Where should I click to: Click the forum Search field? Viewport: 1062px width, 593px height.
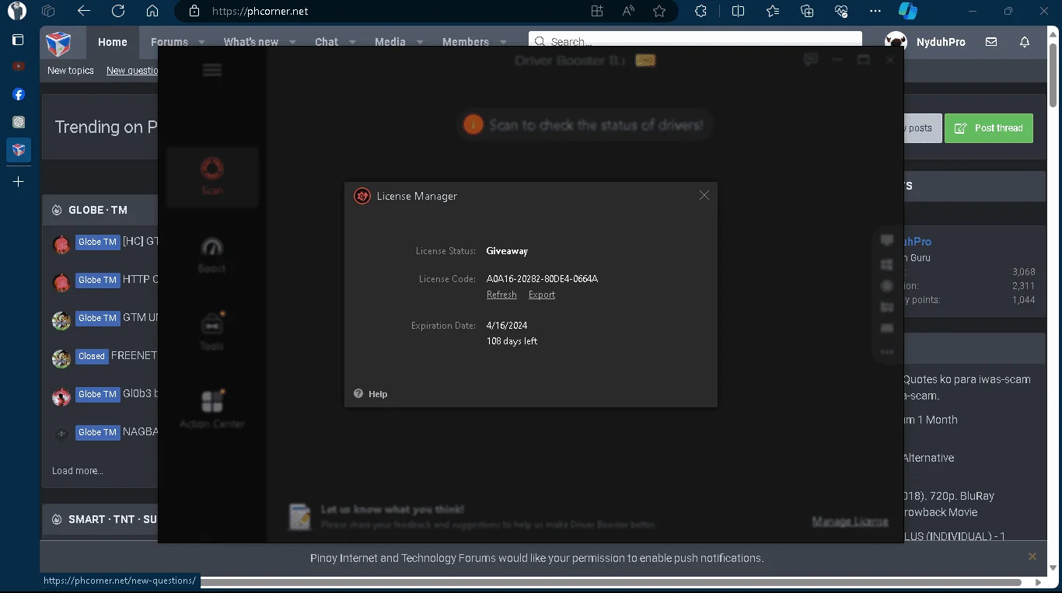point(695,42)
